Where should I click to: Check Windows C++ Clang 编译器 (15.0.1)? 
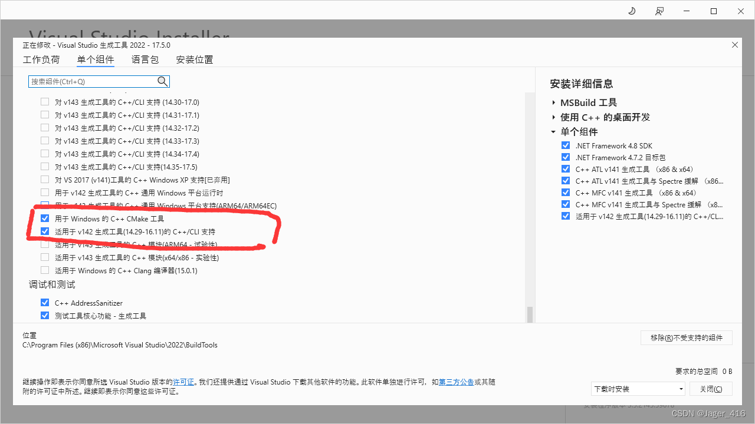click(45, 270)
